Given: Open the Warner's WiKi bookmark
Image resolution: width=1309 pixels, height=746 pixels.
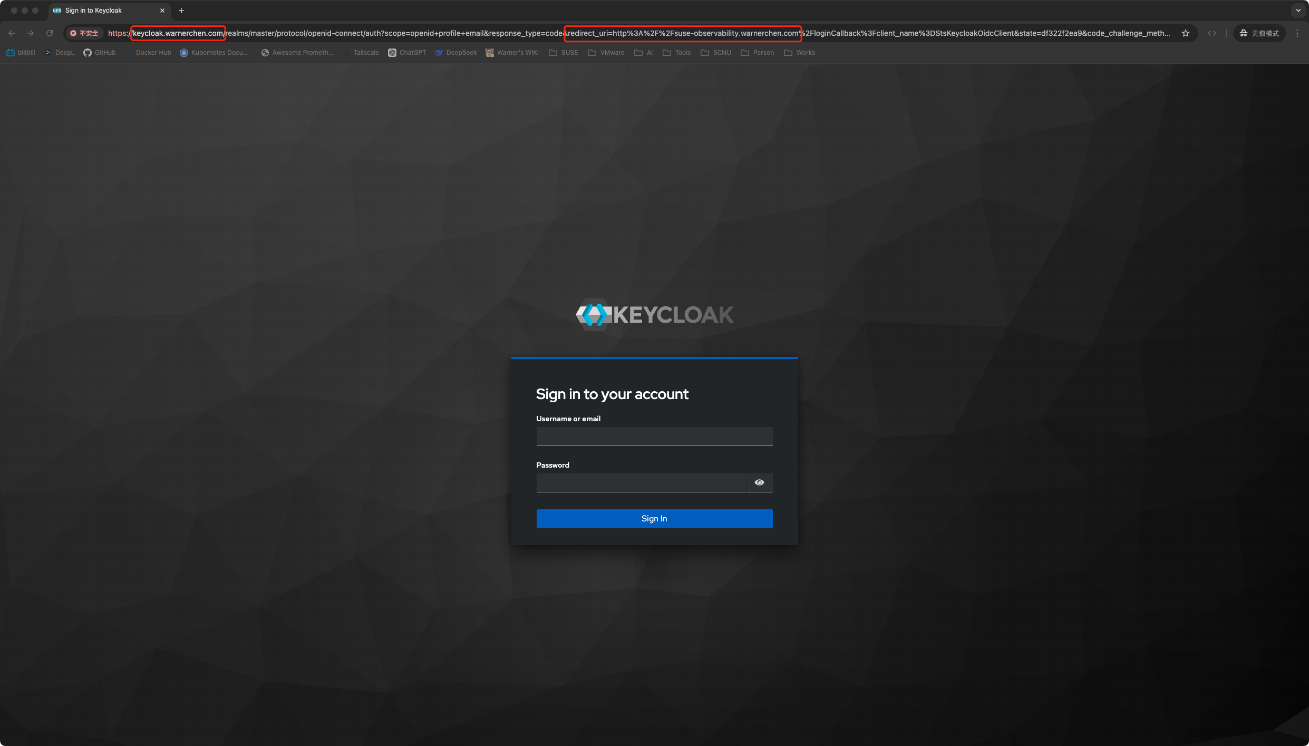Looking at the screenshot, I should pyautogui.click(x=512, y=53).
